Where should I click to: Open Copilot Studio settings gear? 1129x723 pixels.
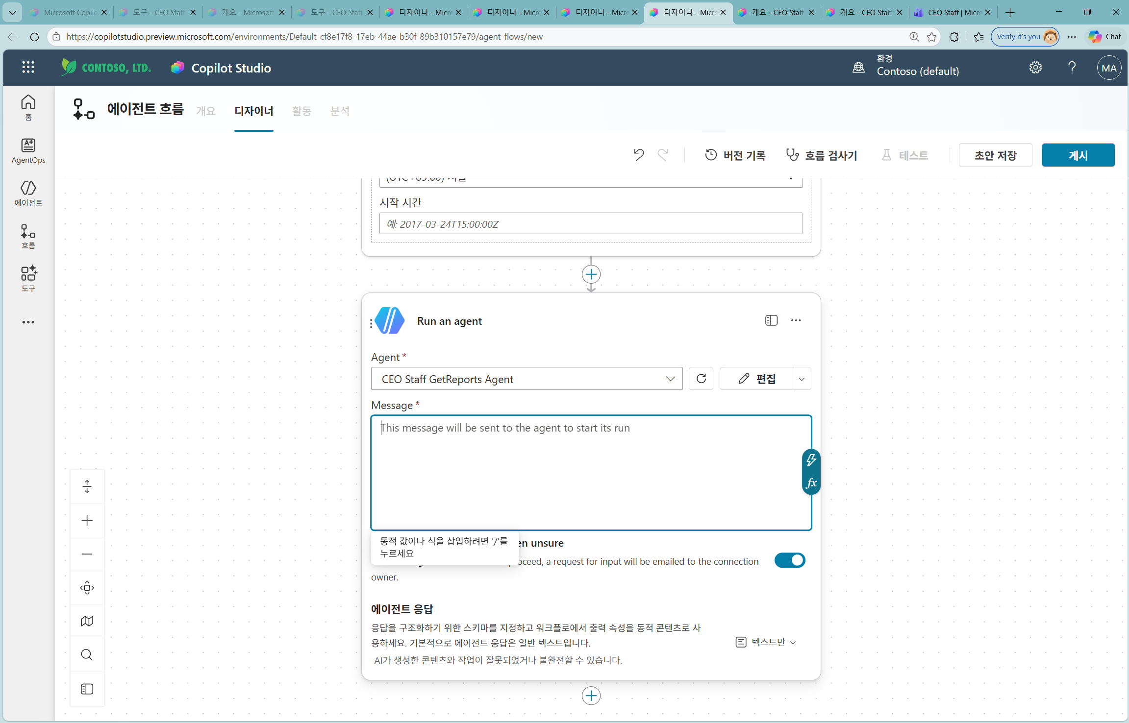tap(1035, 68)
